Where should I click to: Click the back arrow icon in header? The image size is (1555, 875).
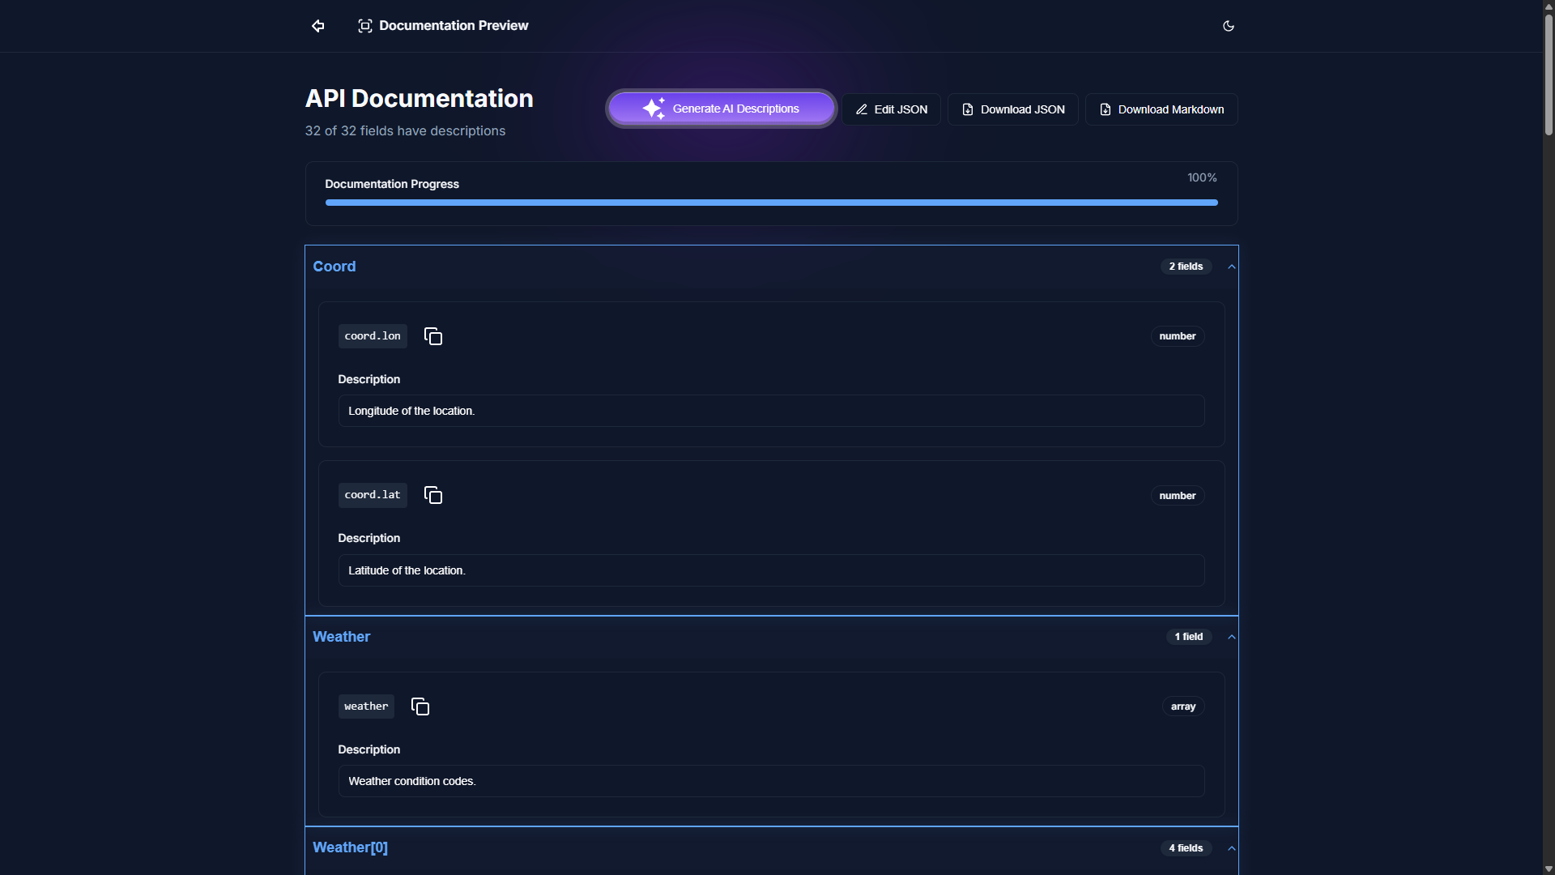pos(317,26)
